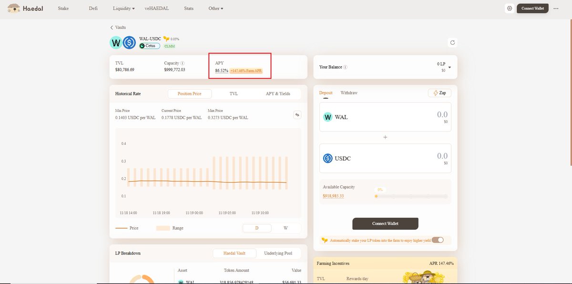Click the Token Amount column header
The width and height of the screenshot is (572, 284).
[236, 270]
